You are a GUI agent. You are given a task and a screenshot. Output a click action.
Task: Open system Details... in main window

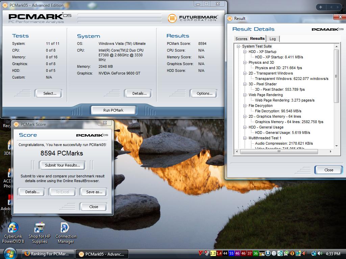138,93
